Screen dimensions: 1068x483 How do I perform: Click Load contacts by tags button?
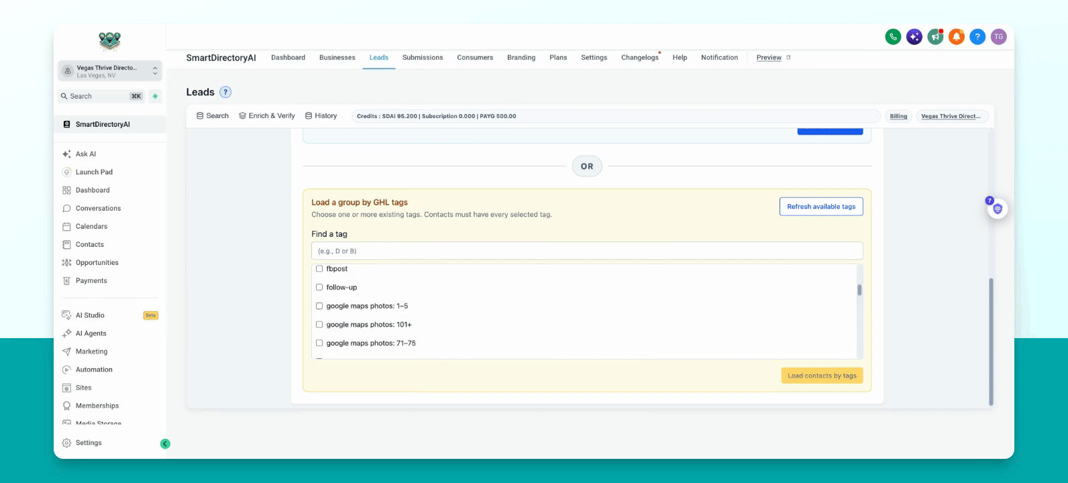822,376
